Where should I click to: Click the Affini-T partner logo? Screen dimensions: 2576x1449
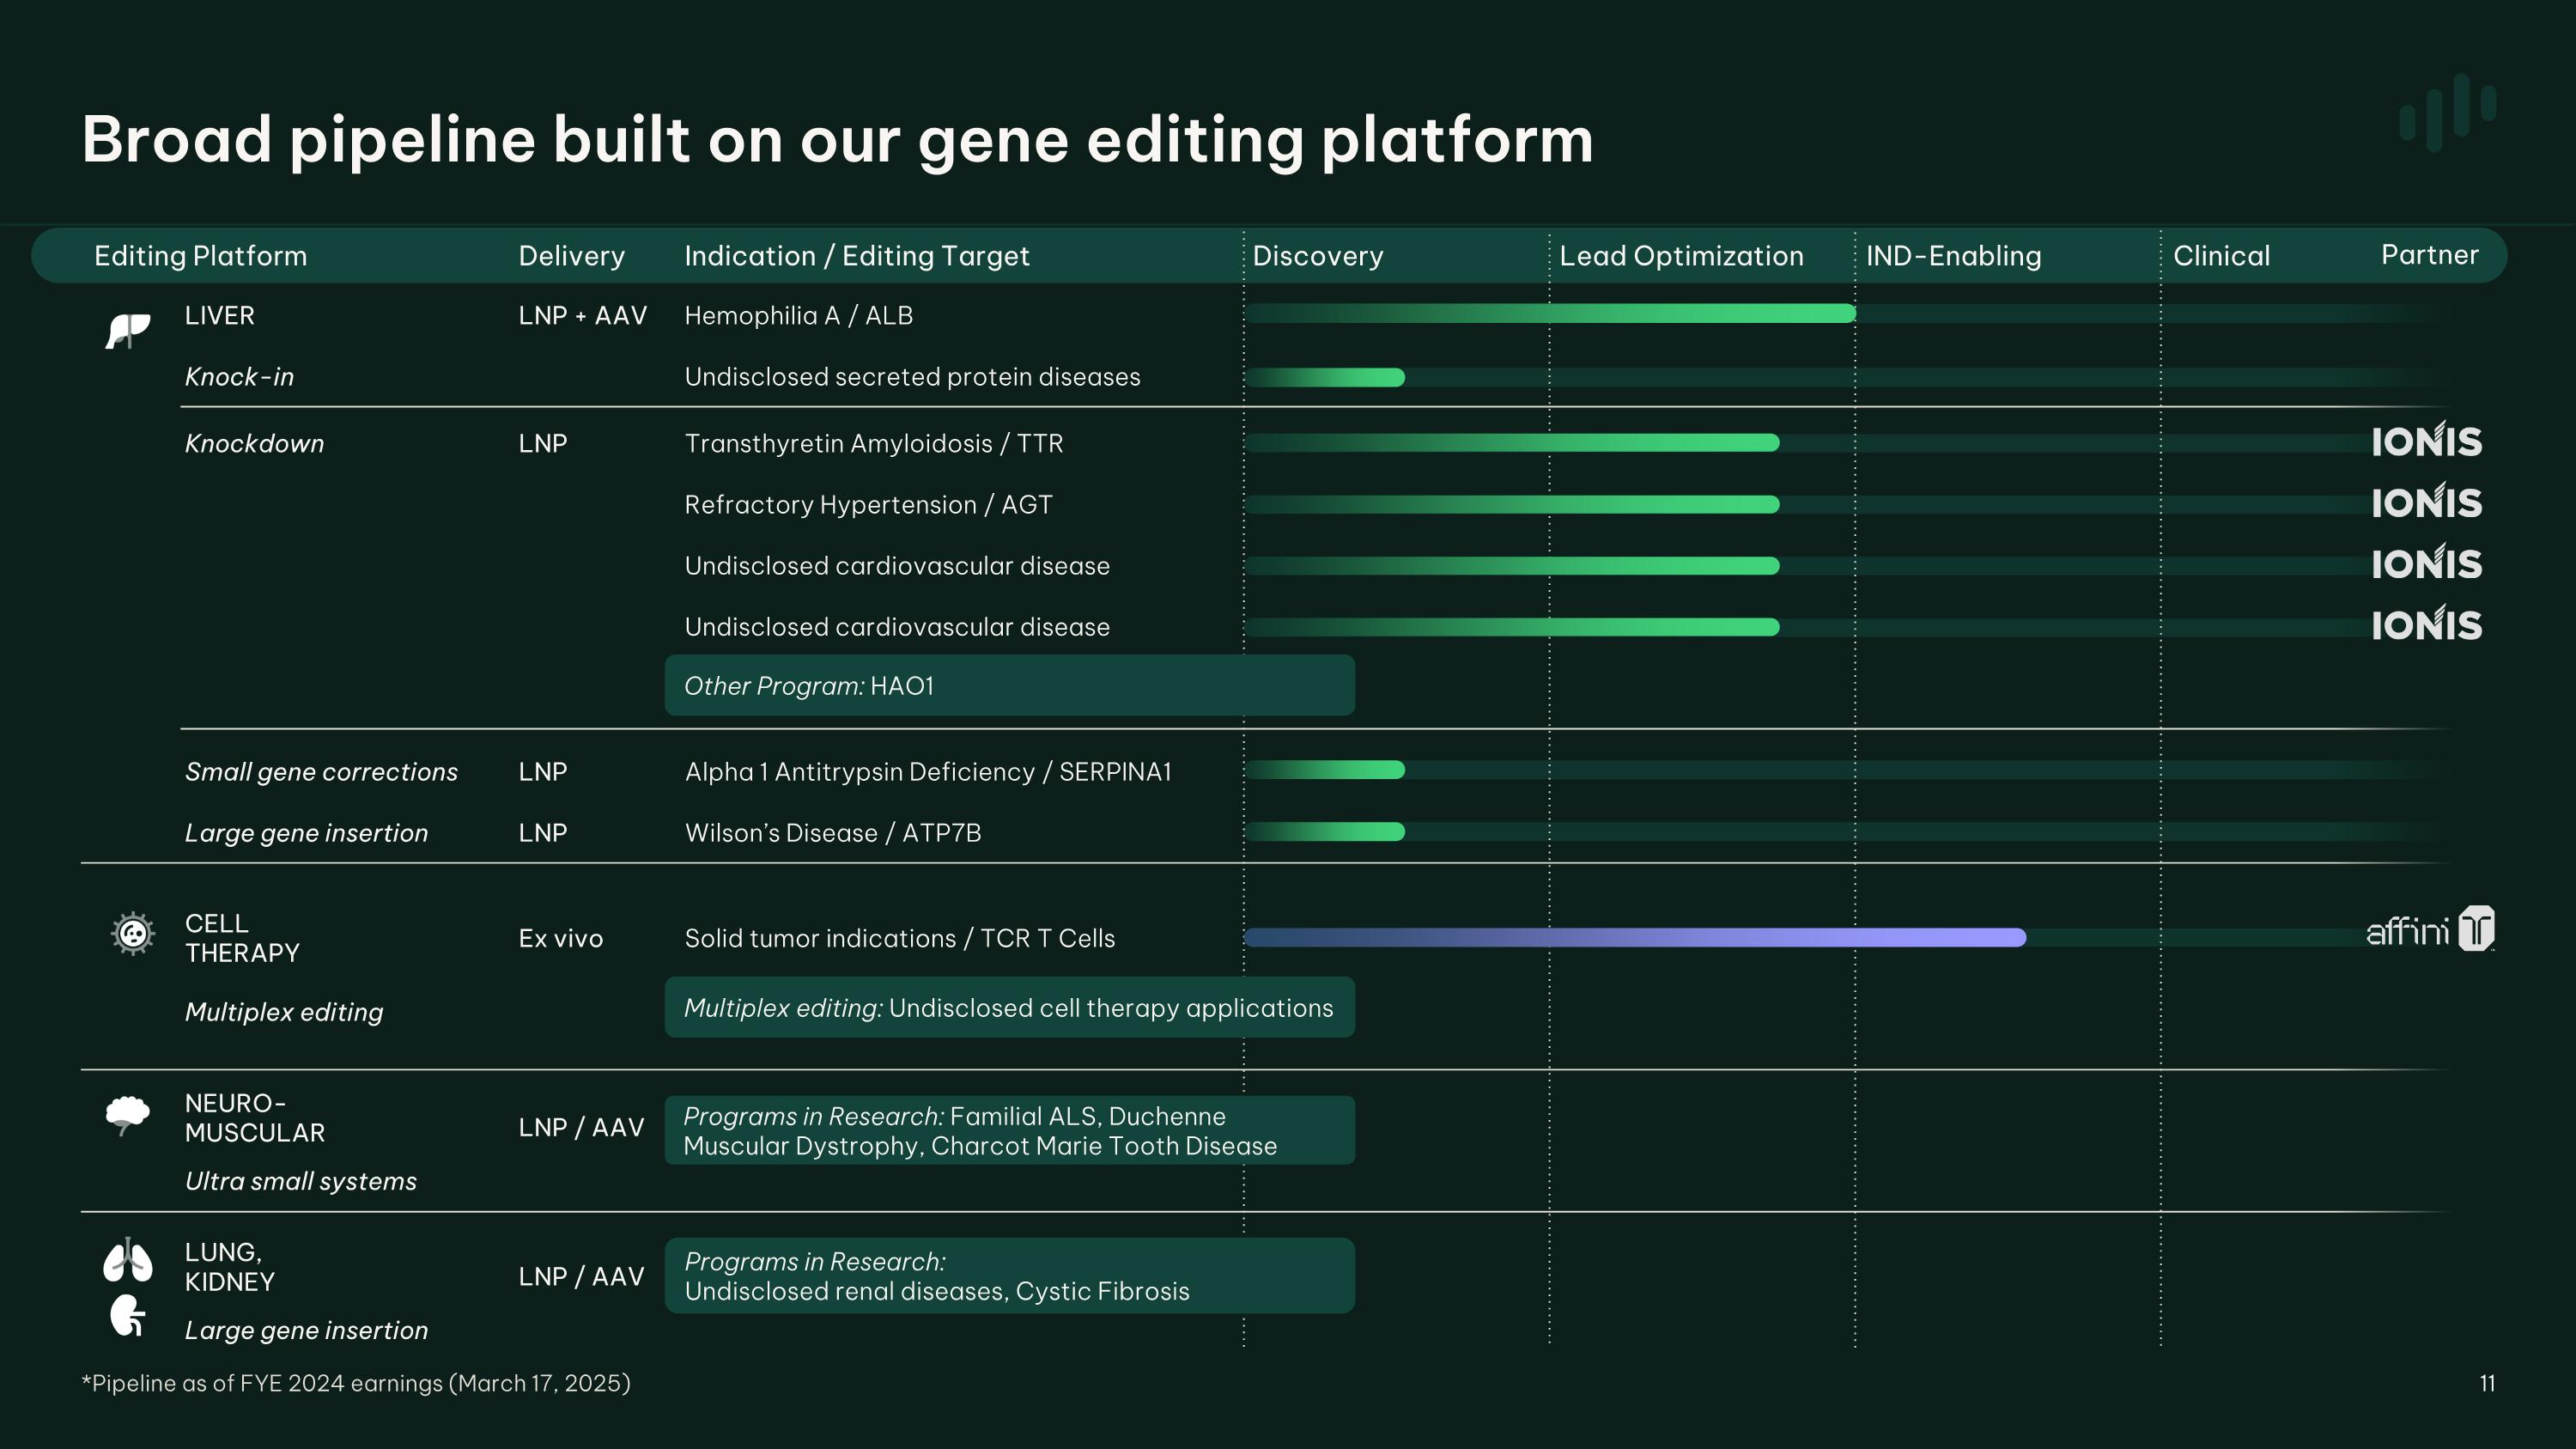click(2430, 930)
